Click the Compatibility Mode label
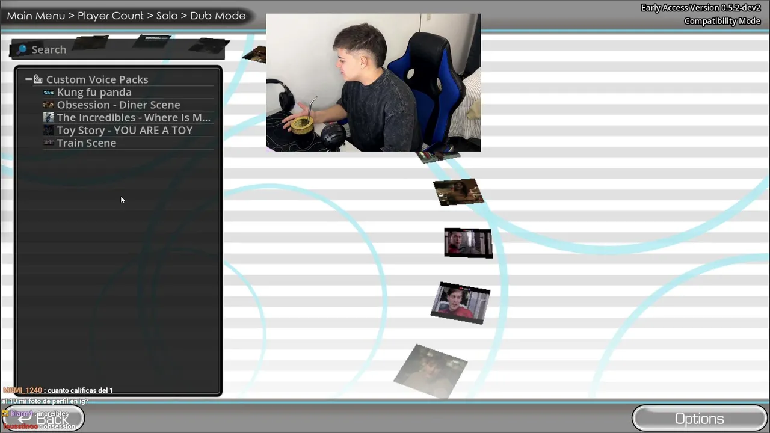 click(x=722, y=21)
